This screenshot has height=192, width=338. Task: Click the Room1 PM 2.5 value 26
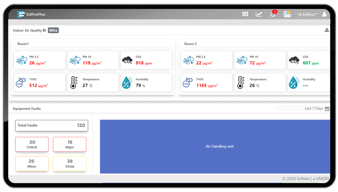pos(32,63)
